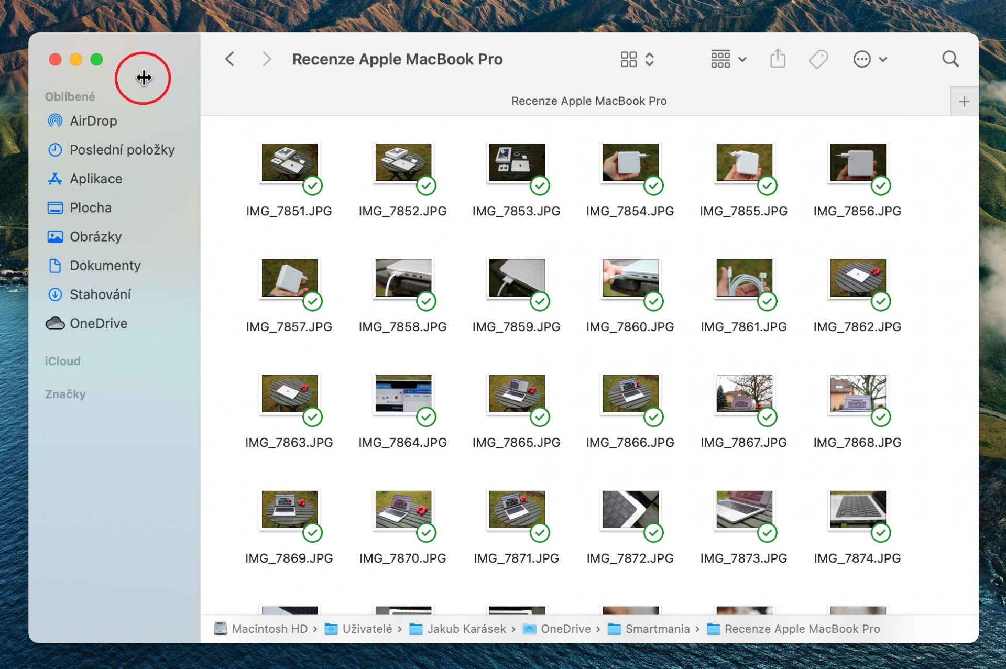1006x669 pixels.
Task: Switch view using the icon grid button
Action: pyautogui.click(x=637, y=59)
